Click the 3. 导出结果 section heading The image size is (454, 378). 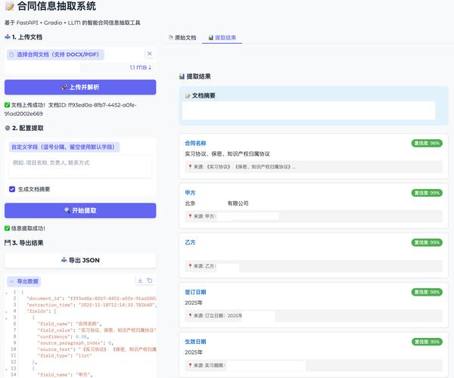24,243
